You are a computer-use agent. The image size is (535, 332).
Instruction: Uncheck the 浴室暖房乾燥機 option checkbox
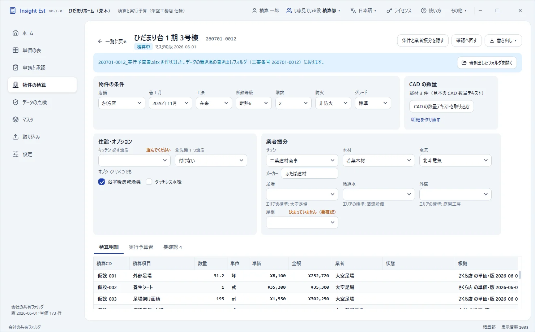(102, 182)
